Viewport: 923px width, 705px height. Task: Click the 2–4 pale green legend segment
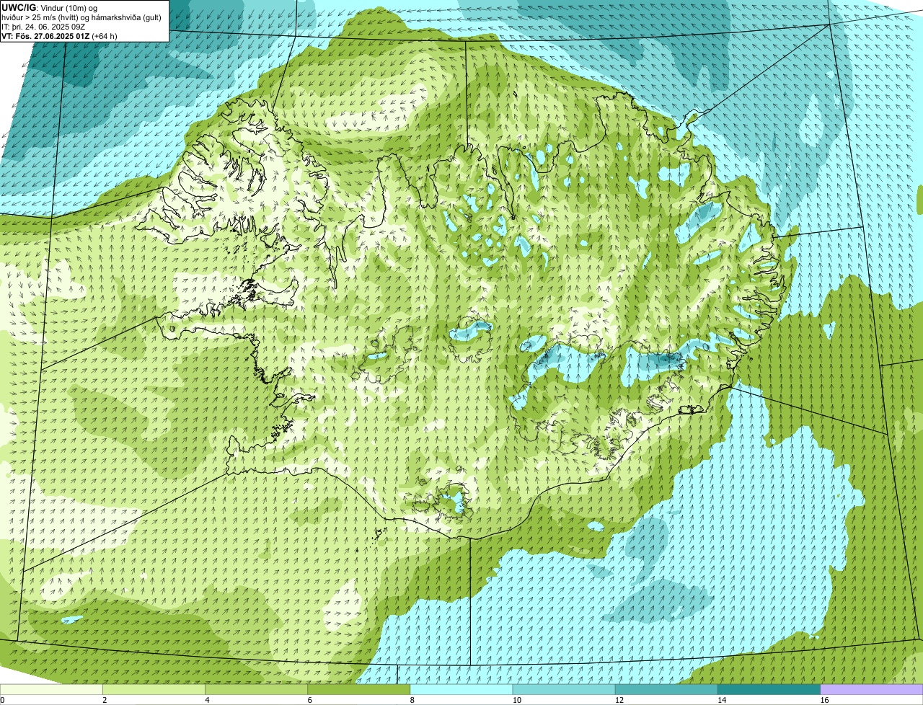(154, 689)
